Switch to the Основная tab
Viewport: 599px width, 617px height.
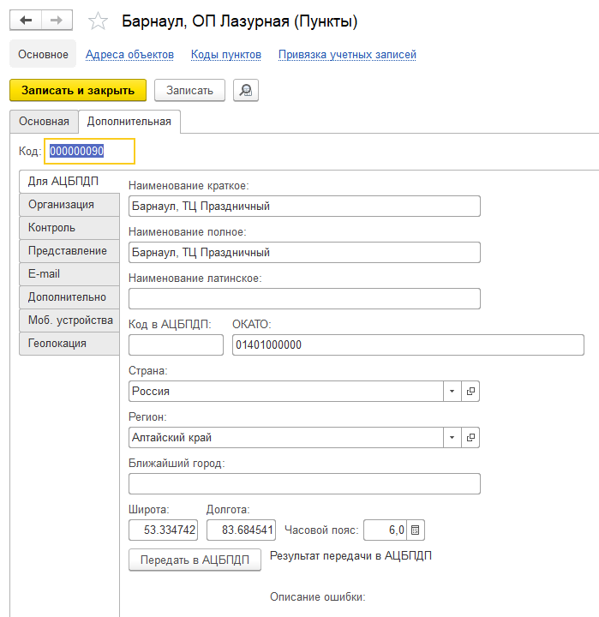44,121
